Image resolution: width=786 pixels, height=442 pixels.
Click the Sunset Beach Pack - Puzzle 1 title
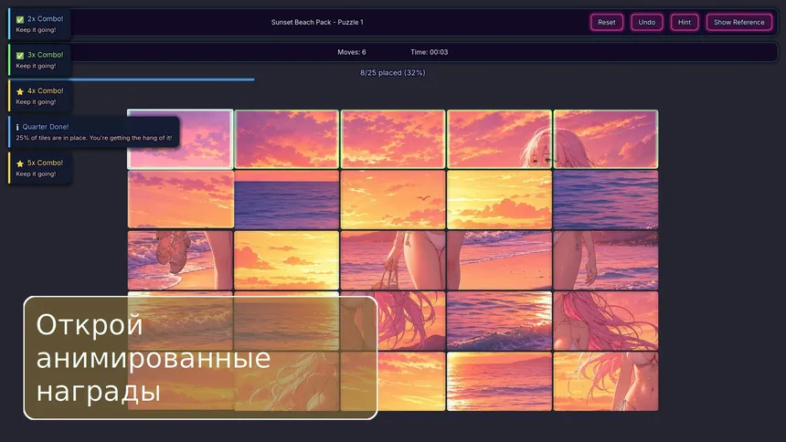[x=317, y=22]
